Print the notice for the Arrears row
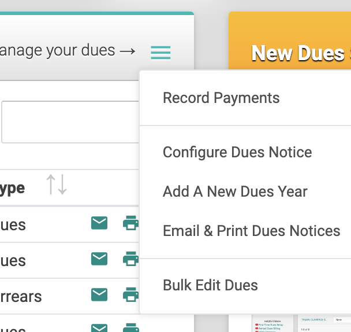 [x=130, y=296]
